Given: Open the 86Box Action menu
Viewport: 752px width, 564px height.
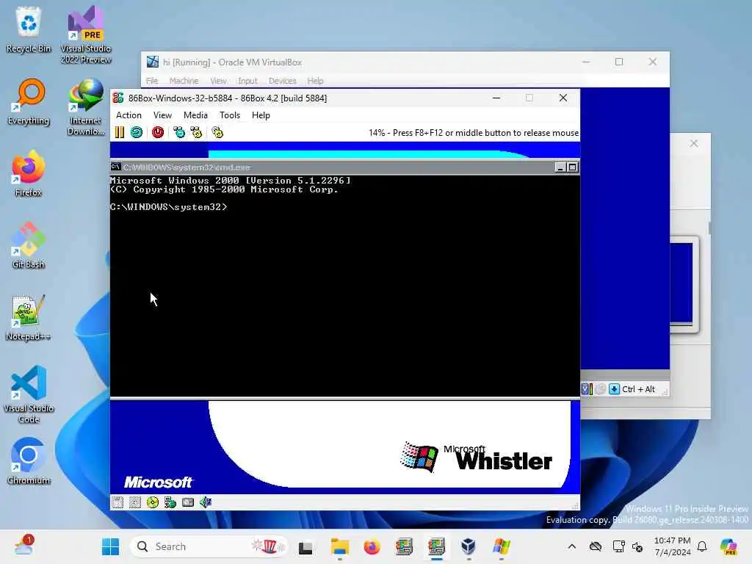Looking at the screenshot, I should click(129, 115).
